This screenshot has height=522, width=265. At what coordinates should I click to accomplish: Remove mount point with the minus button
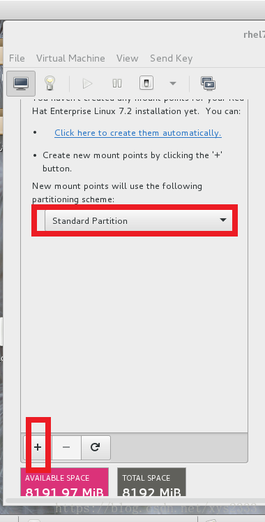tap(66, 447)
